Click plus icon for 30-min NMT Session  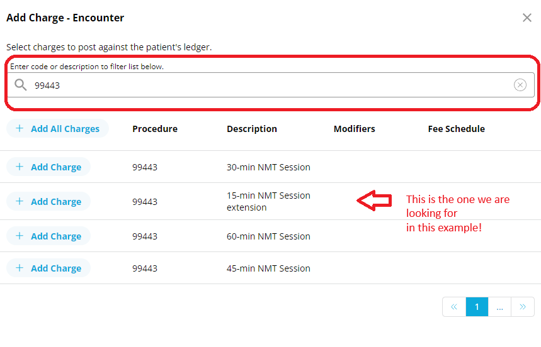20,167
